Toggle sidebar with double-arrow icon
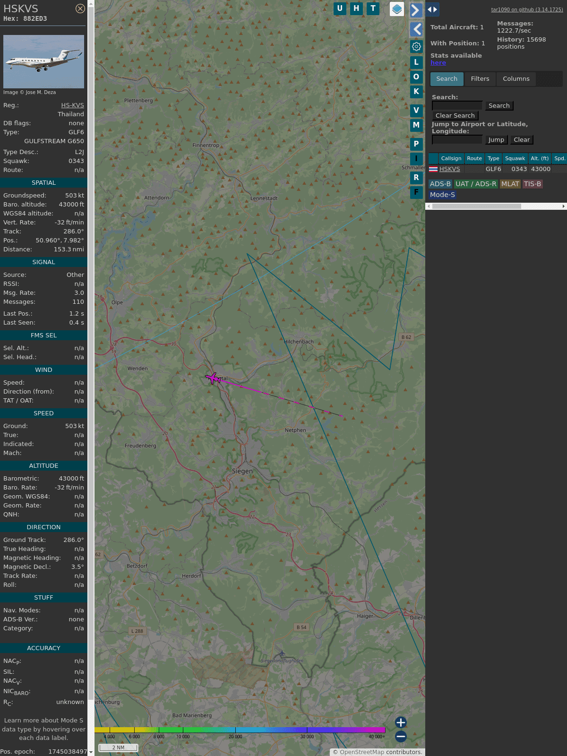 click(x=432, y=9)
